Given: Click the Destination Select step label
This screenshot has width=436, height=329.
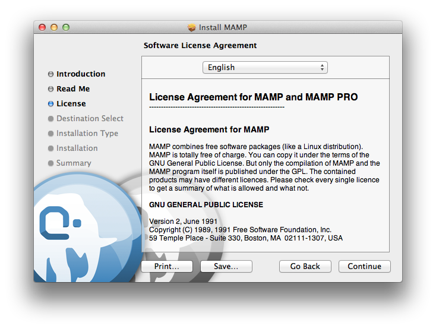Looking at the screenshot, I should [90, 118].
